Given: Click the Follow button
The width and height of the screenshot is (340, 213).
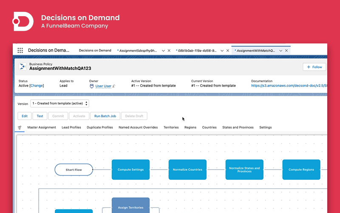Looking at the screenshot, I should pos(314,67).
